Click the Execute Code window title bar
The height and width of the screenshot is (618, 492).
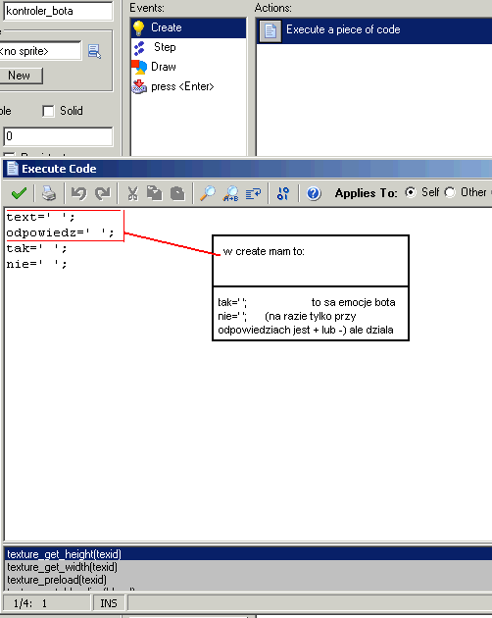point(247,169)
